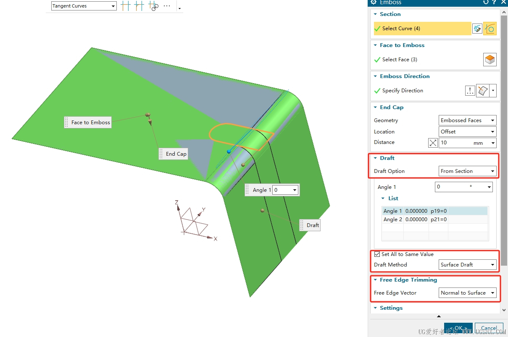Open the Draft Option dropdown
The height and width of the screenshot is (337, 508).
pos(467,171)
